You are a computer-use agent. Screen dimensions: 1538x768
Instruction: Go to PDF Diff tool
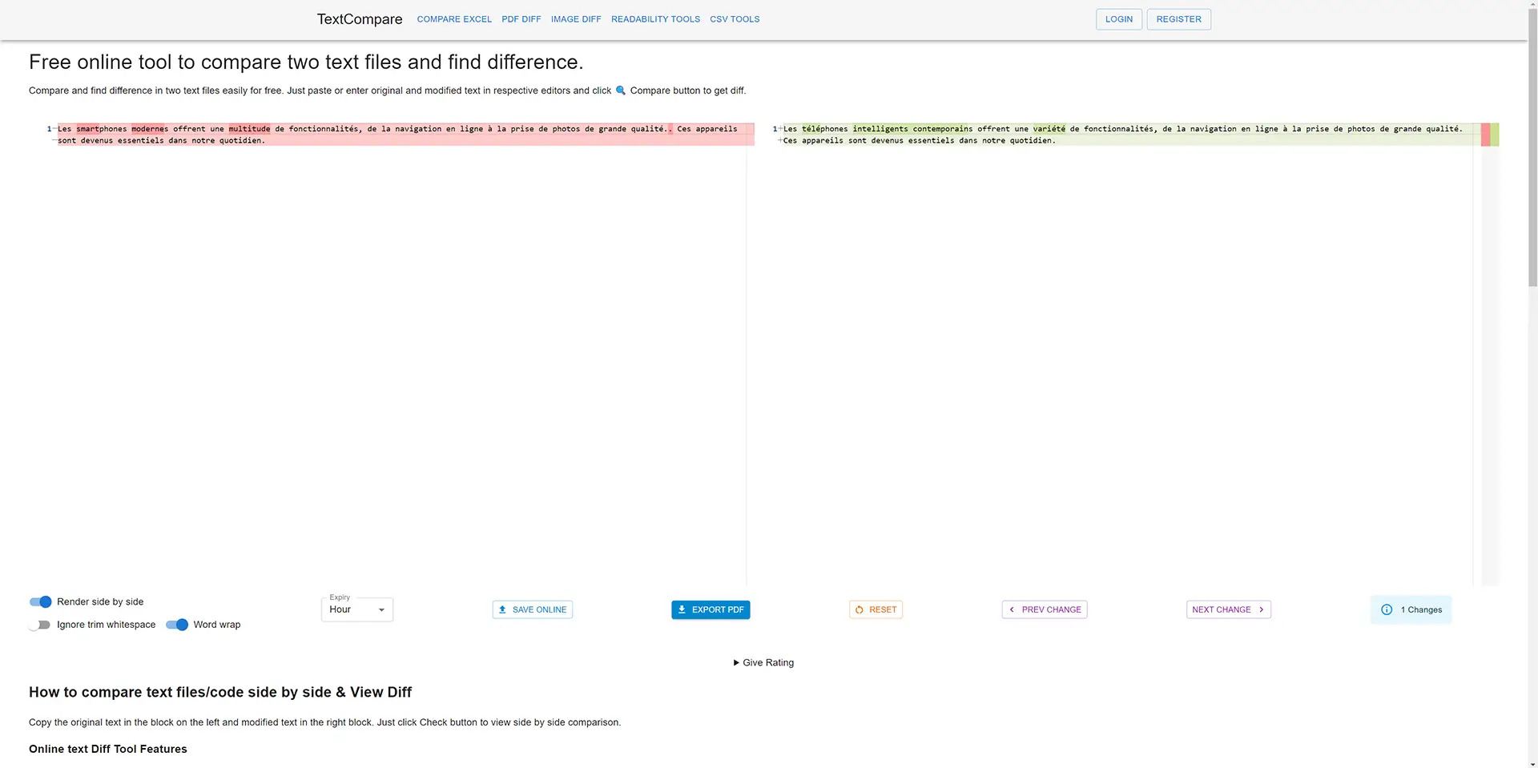(521, 19)
